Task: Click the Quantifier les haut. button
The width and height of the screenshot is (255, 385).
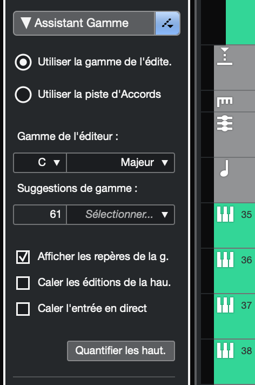Action: click(x=121, y=350)
